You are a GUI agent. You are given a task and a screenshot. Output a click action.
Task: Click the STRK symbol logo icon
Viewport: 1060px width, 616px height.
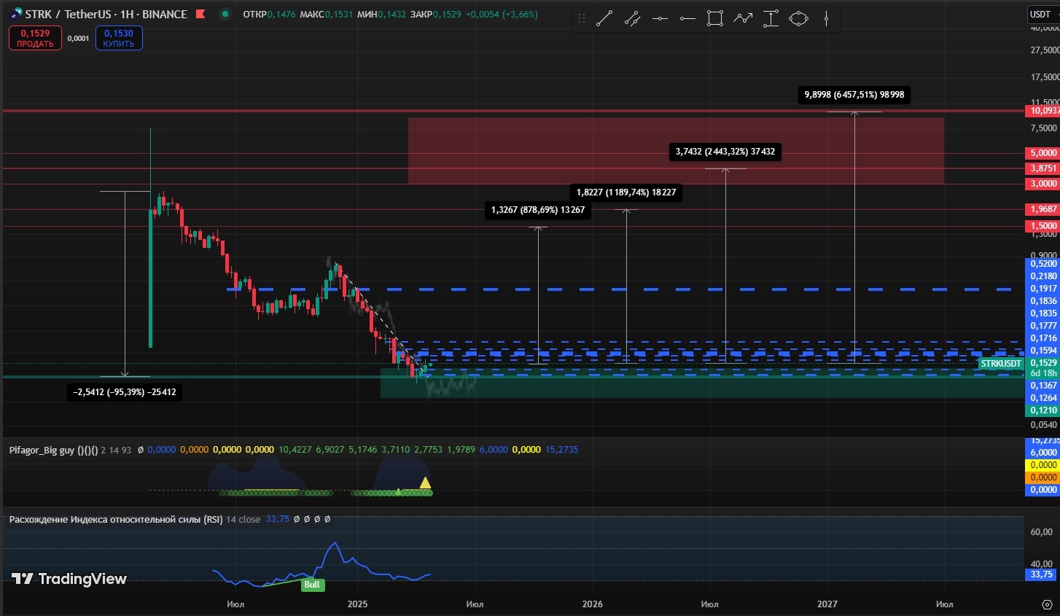pyautogui.click(x=16, y=14)
